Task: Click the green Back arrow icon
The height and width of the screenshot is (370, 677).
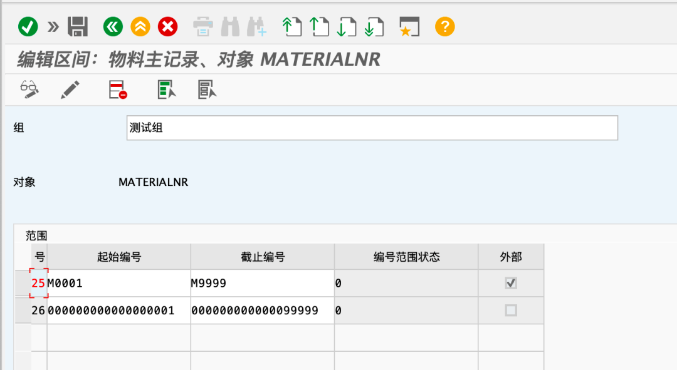Action: pos(113,27)
